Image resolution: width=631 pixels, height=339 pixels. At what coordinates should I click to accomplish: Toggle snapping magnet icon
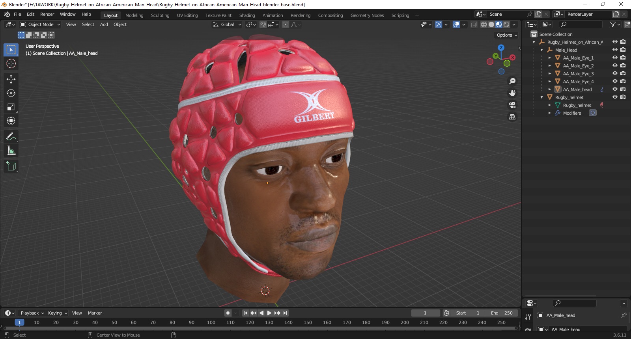coord(263,24)
